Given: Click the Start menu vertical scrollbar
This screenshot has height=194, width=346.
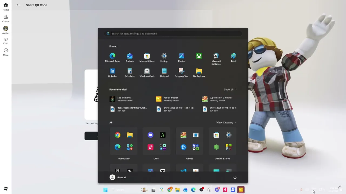Looking at the screenshot, I should (247, 93).
